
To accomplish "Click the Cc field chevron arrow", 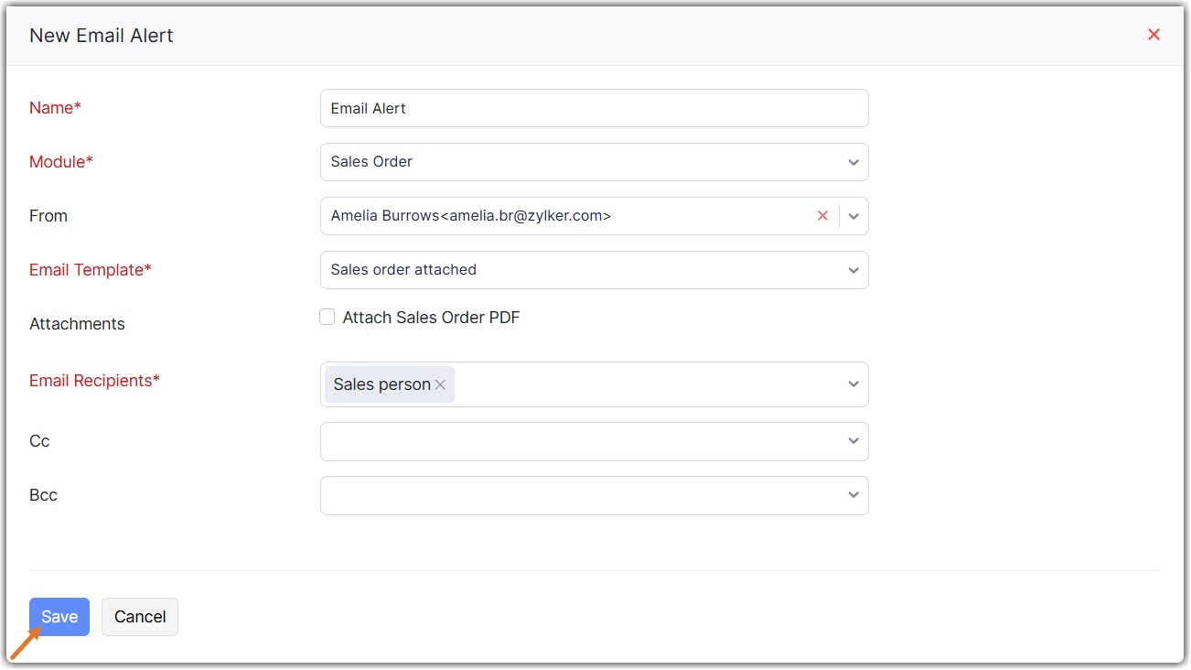I will point(853,441).
